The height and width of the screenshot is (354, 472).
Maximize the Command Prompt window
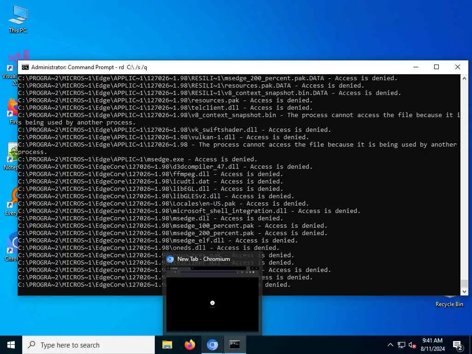(x=437, y=67)
